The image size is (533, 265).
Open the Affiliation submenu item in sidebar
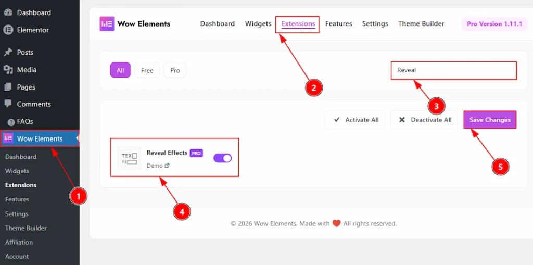tap(19, 242)
